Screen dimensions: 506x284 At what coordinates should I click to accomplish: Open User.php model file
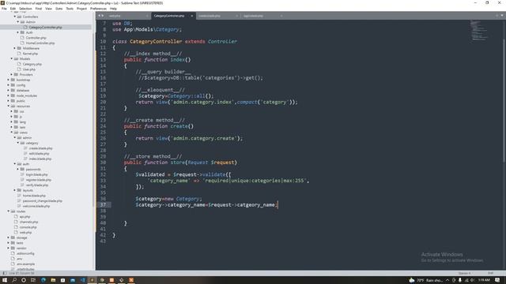28,69
